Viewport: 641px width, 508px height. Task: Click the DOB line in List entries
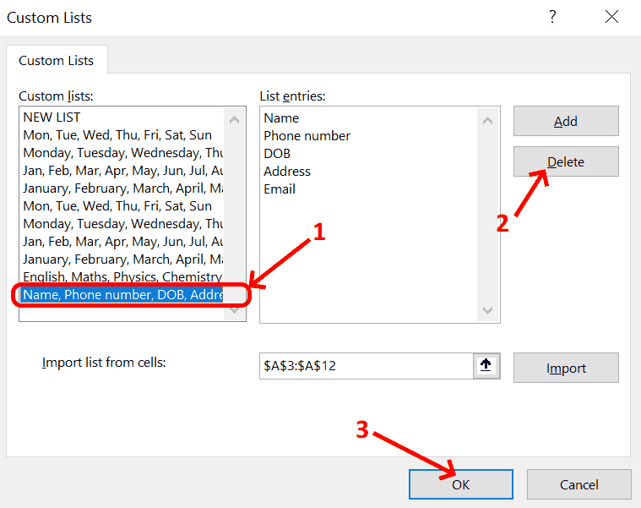coord(277,154)
